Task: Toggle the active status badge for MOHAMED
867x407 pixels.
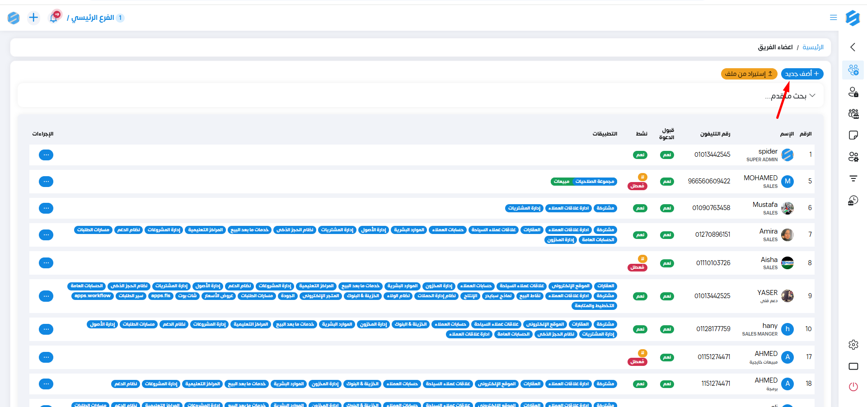Action: click(637, 186)
